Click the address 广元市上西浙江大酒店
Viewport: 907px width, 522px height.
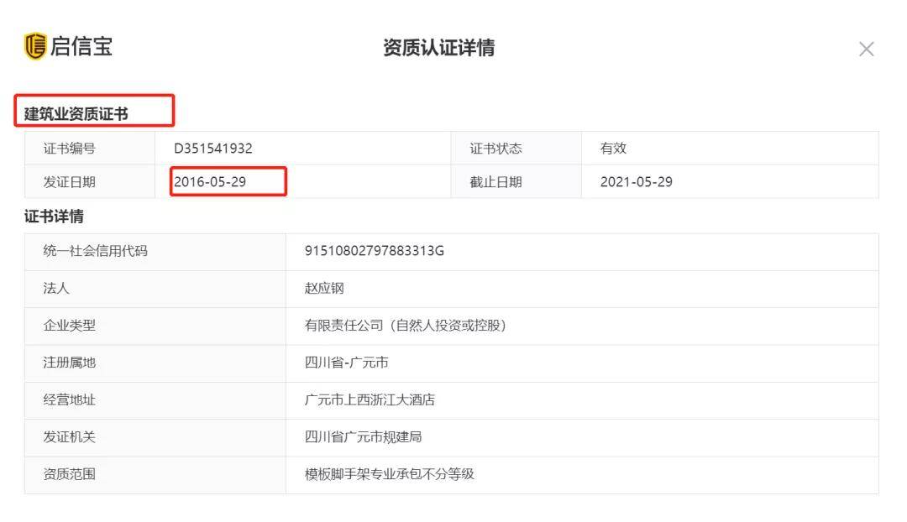tap(370, 399)
